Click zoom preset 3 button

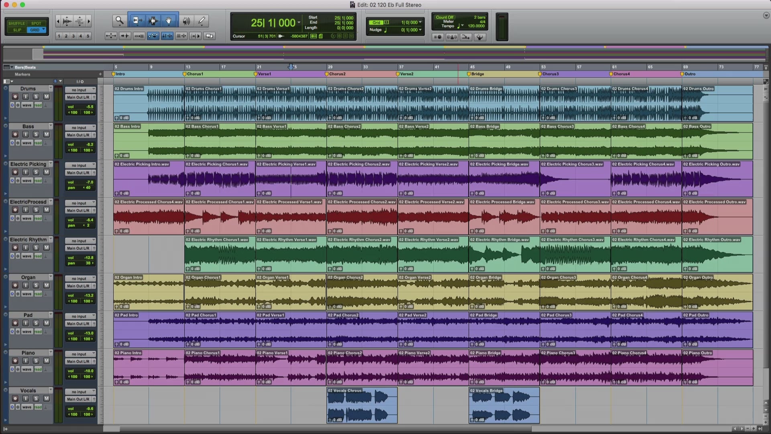pyautogui.click(x=73, y=36)
